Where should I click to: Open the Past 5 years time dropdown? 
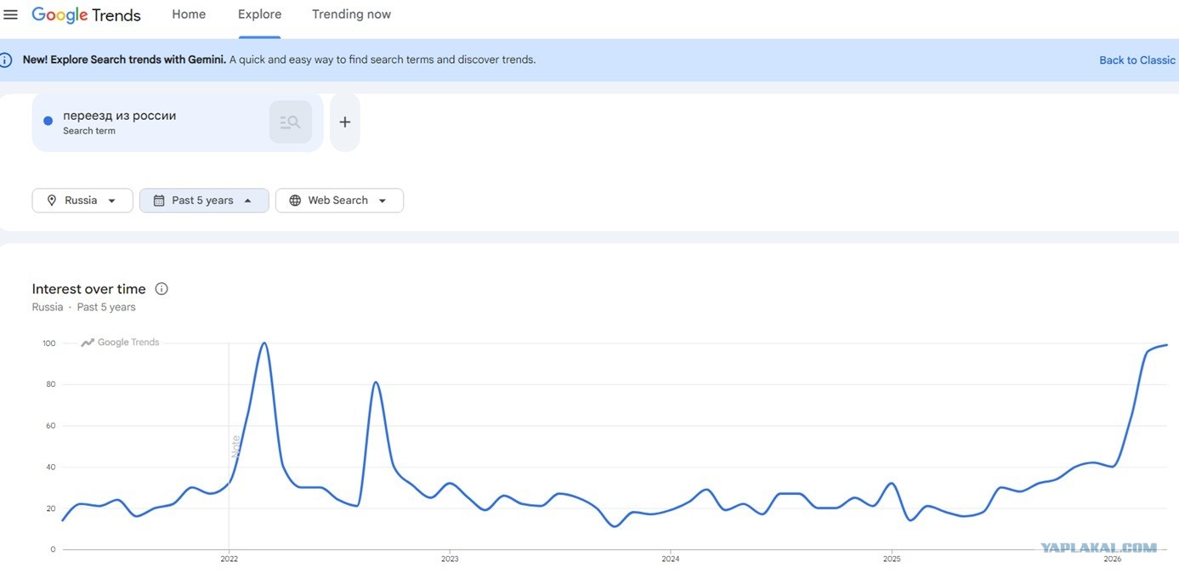(x=204, y=201)
